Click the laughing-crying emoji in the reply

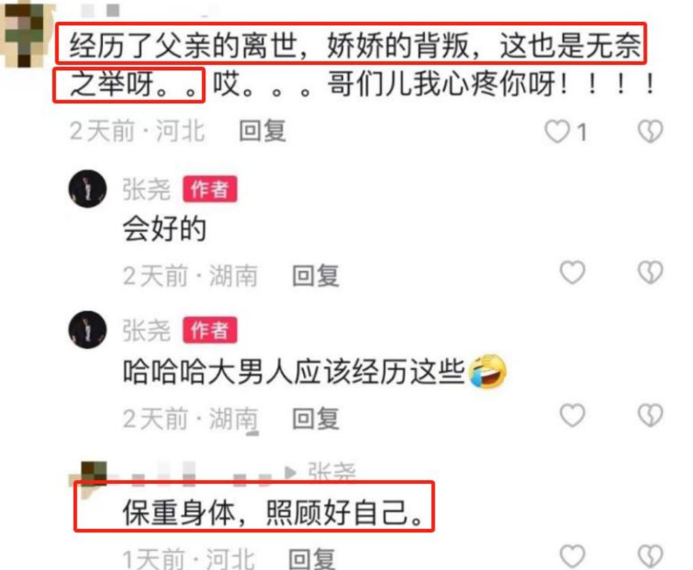click(487, 371)
